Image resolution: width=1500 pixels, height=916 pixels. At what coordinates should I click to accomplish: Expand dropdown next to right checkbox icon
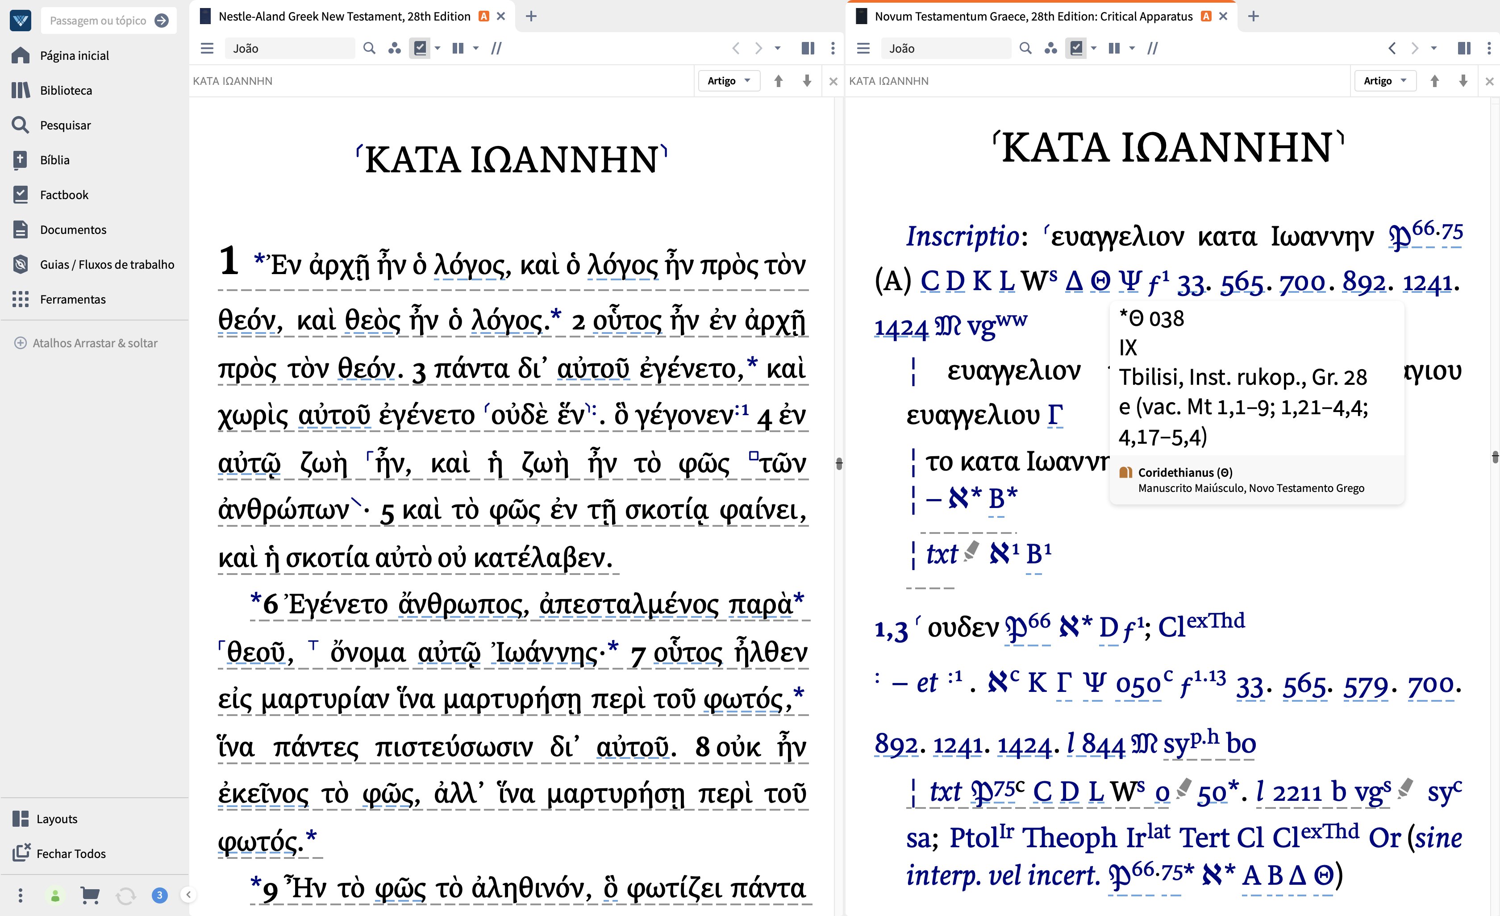(1094, 48)
